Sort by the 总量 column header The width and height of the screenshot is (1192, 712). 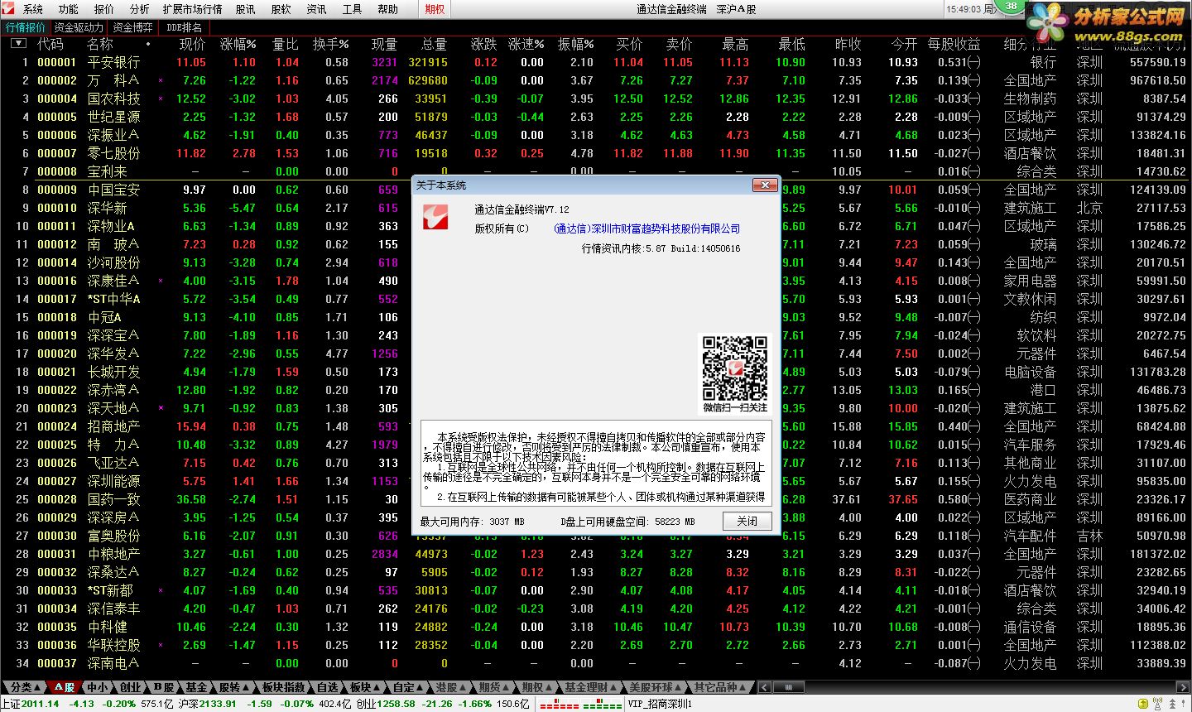click(434, 44)
